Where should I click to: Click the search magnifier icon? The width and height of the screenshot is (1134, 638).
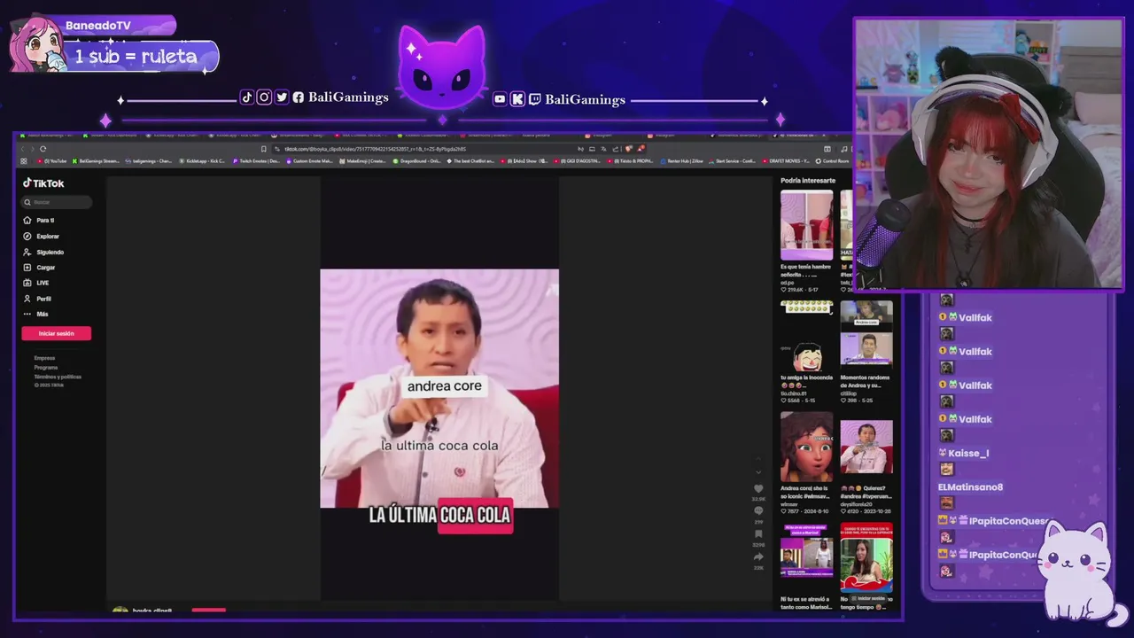coord(27,202)
